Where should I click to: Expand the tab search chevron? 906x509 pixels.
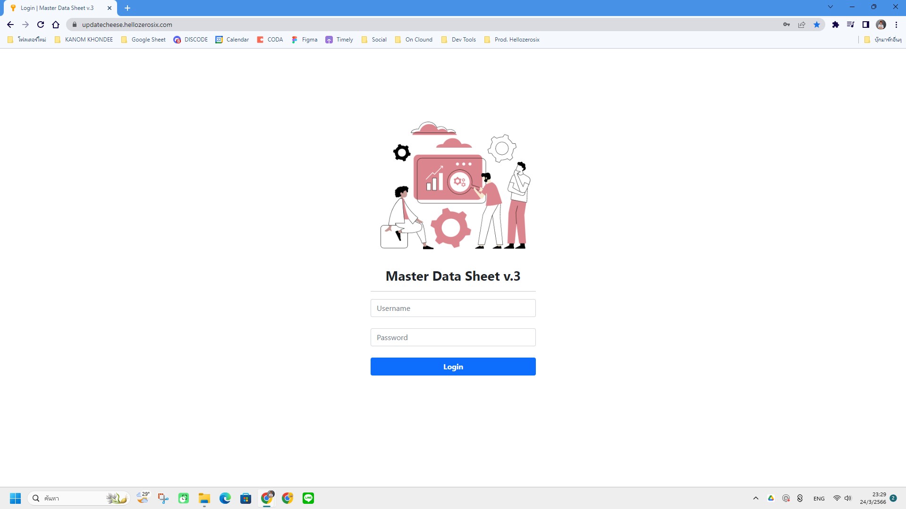(830, 7)
